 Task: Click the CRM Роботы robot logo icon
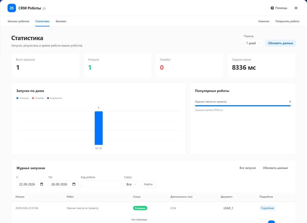[12, 8]
